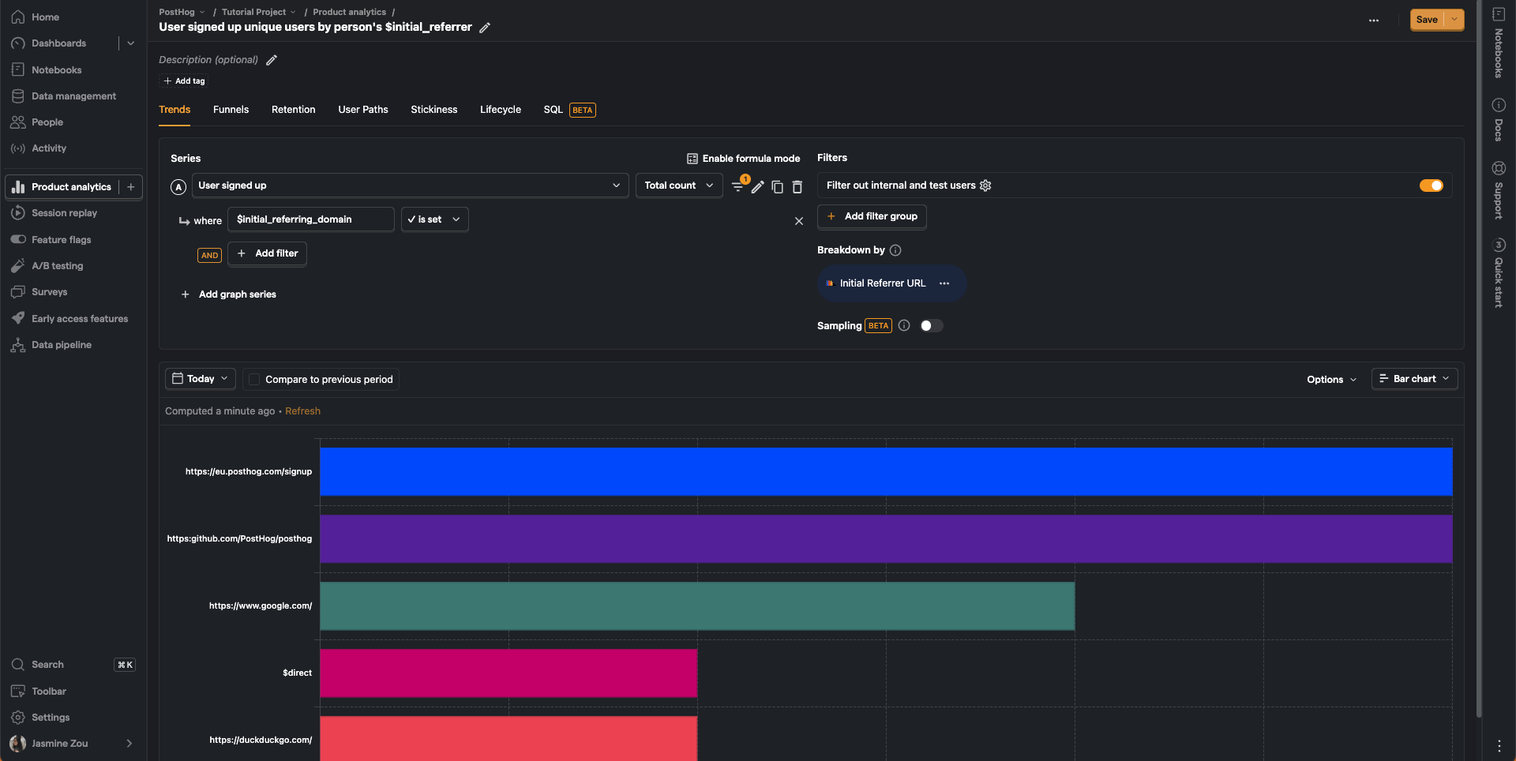Click the plus next to Product analytics
1516x761 pixels.
pos(131,186)
